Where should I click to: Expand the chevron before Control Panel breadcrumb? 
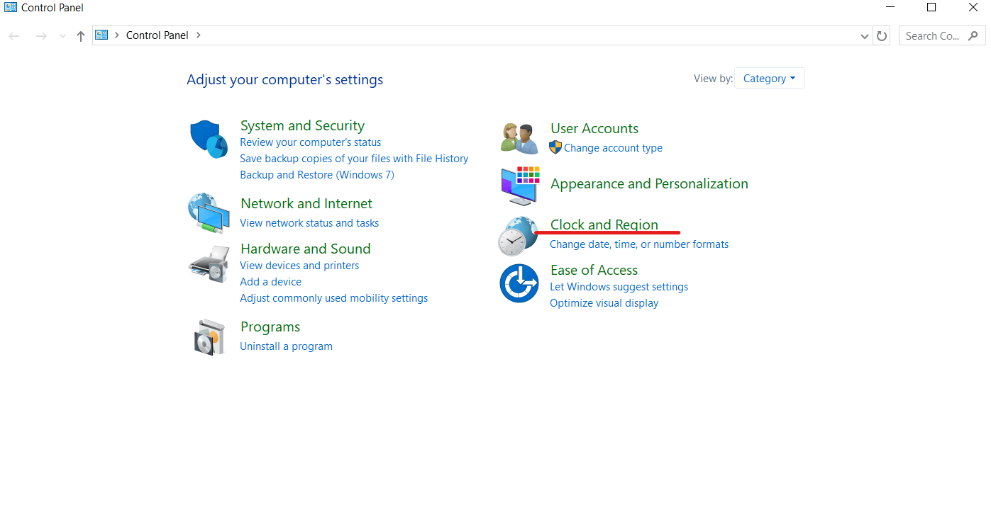tap(116, 35)
